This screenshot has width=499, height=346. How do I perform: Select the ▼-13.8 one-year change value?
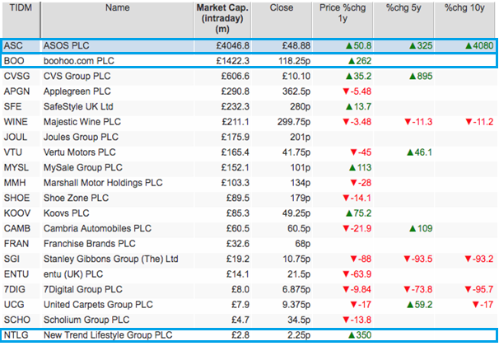click(x=357, y=320)
